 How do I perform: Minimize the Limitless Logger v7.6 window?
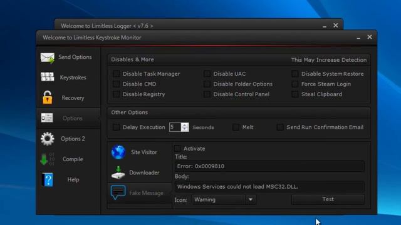coord(325,26)
